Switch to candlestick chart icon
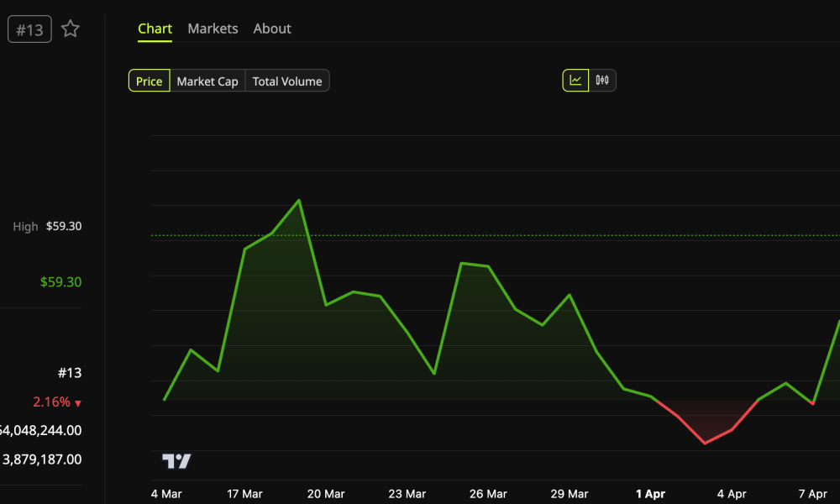Screen dimensions: 840x504 (601, 80)
